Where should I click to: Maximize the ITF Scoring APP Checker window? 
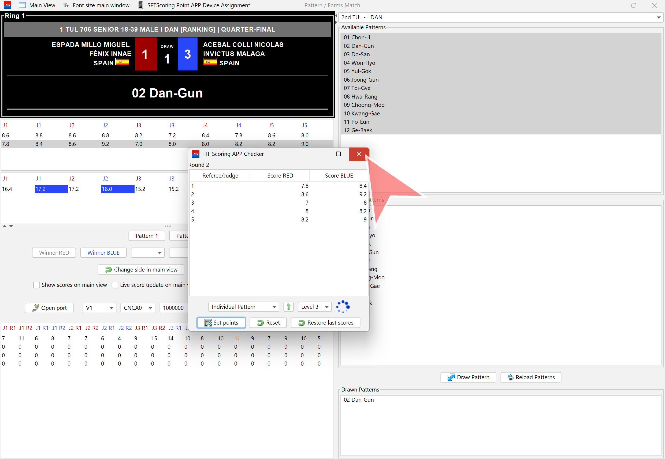[x=338, y=154]
